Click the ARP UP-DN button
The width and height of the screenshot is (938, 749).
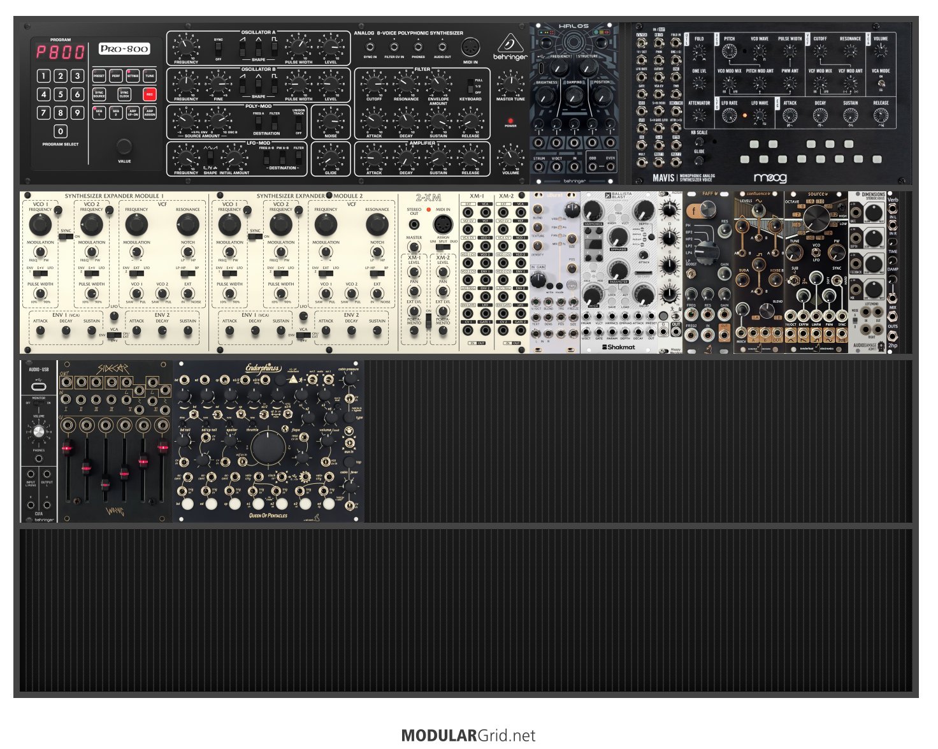133,112
